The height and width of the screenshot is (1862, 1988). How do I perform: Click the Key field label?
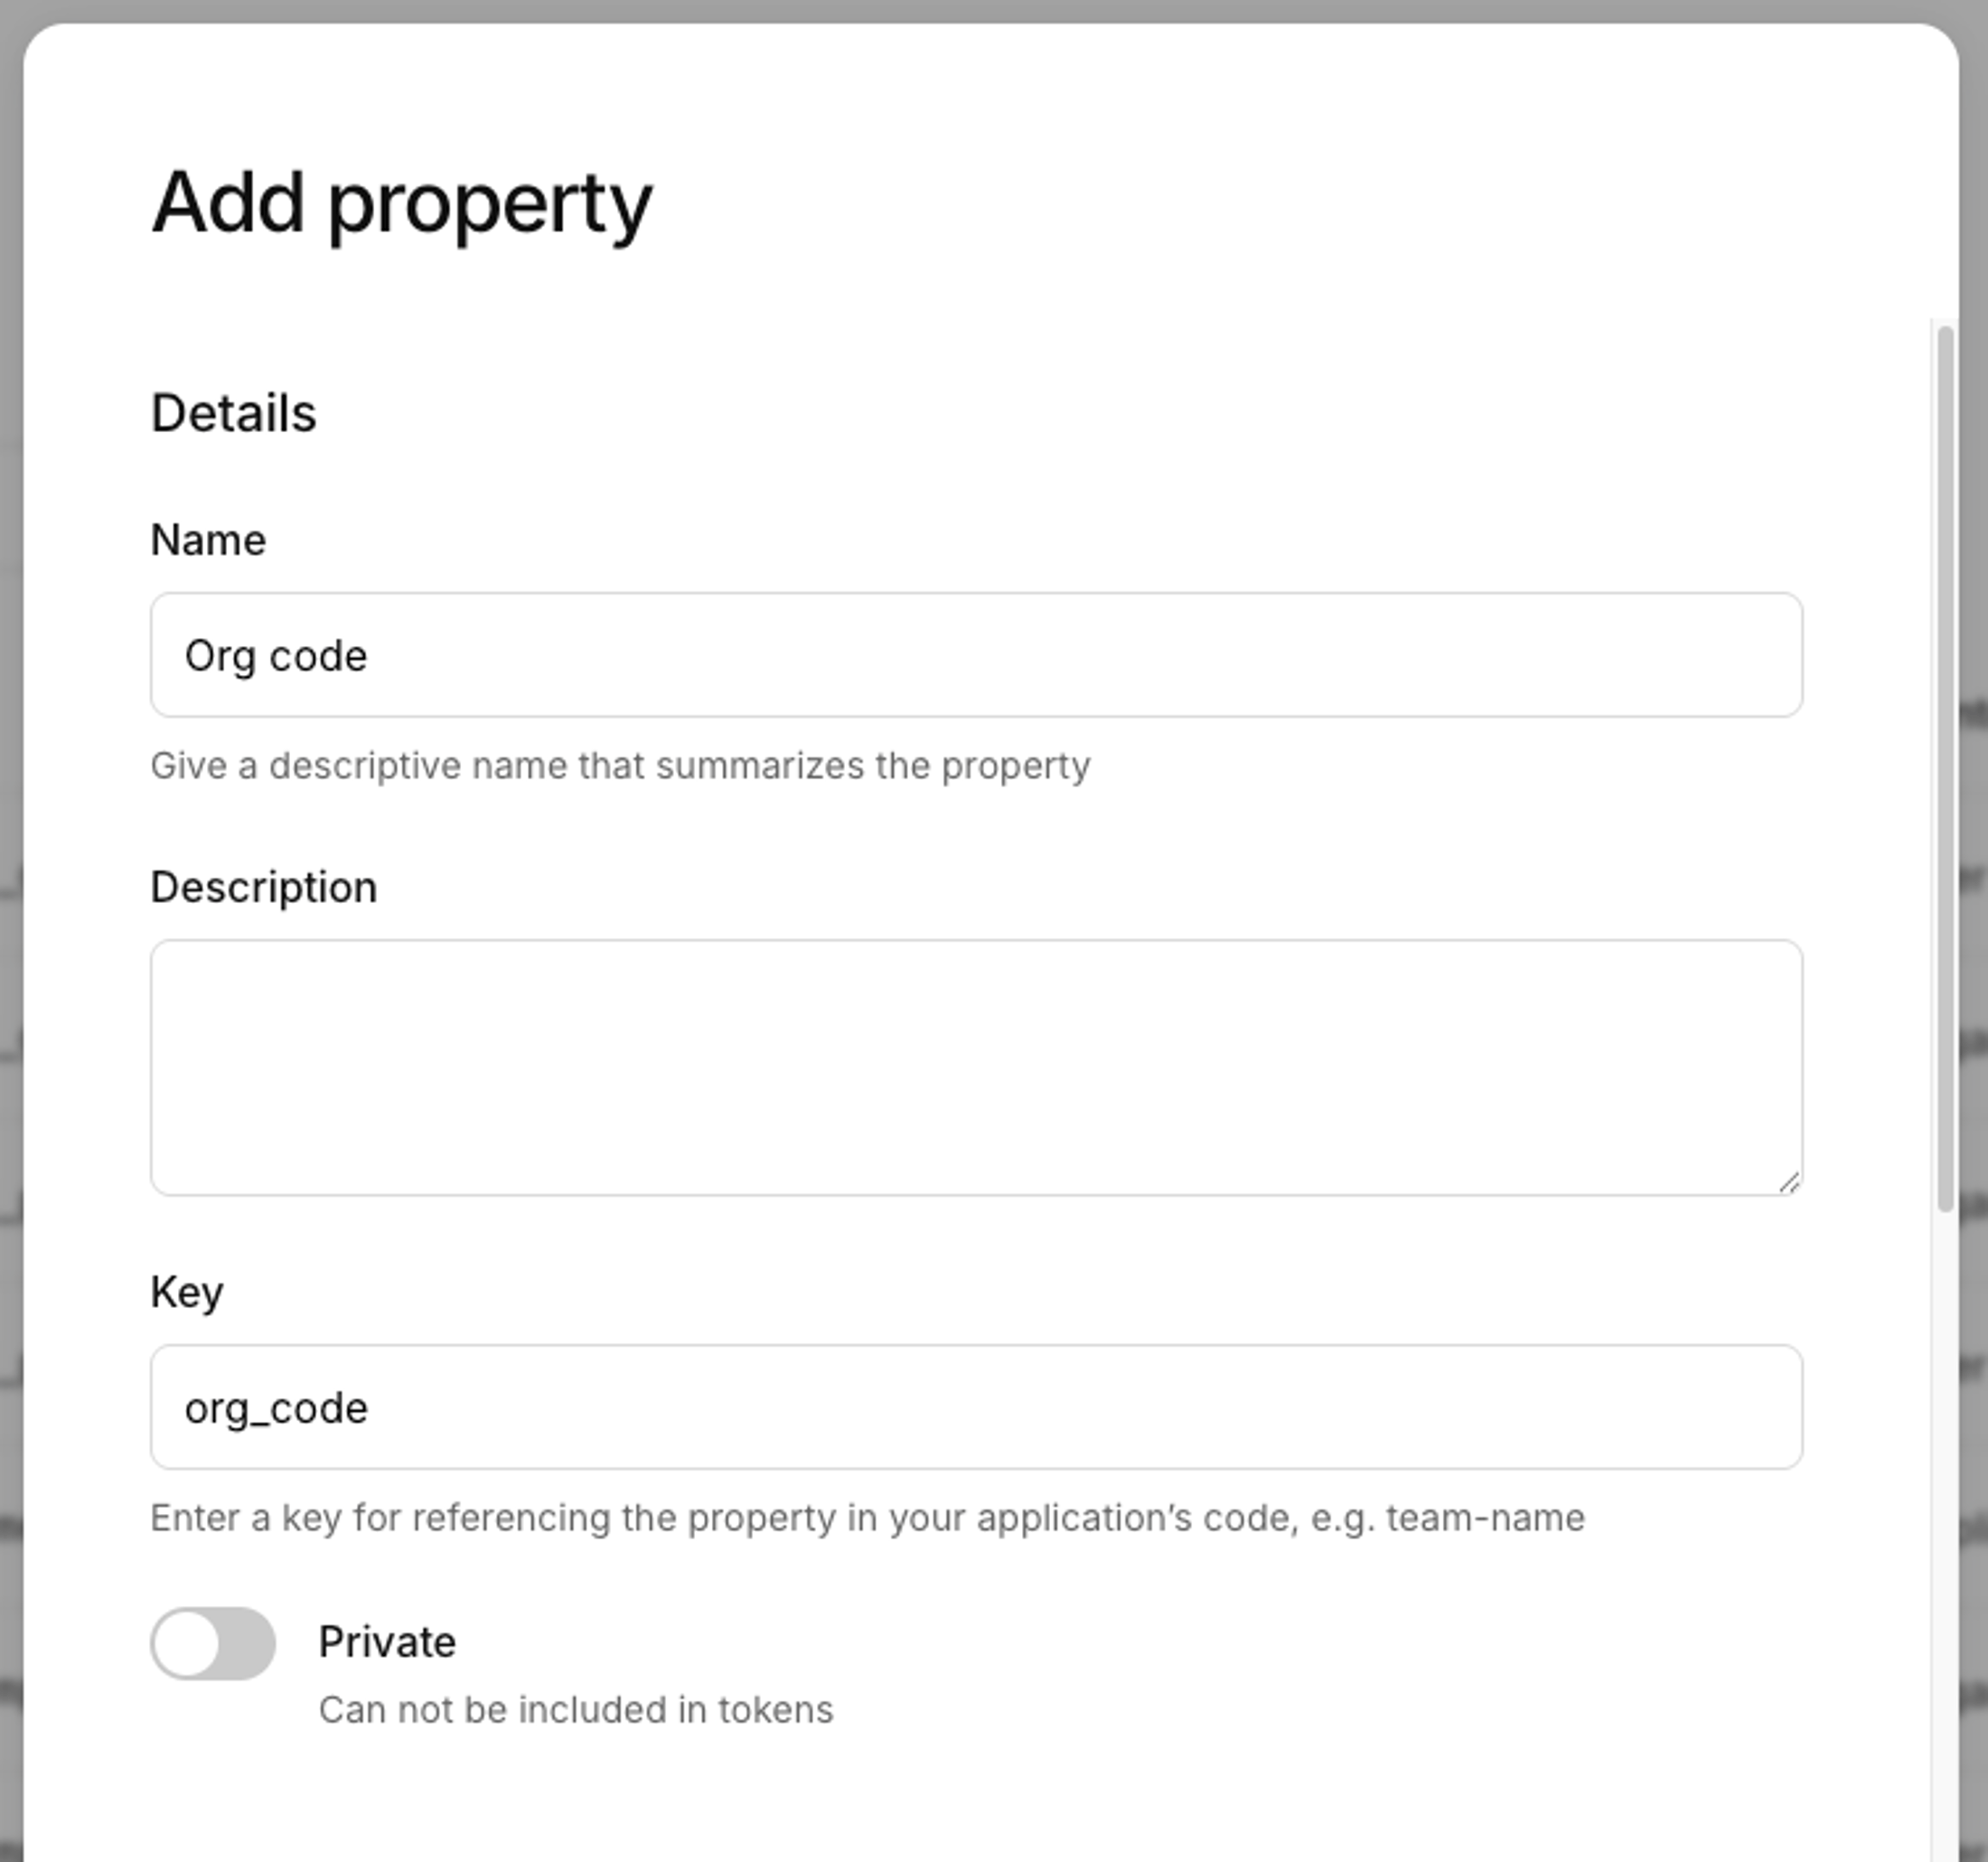click(188, 1291)
